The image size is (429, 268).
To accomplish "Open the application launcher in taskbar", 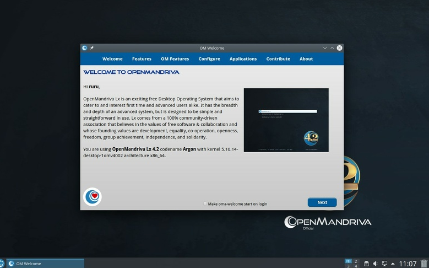I will [2, 264].
